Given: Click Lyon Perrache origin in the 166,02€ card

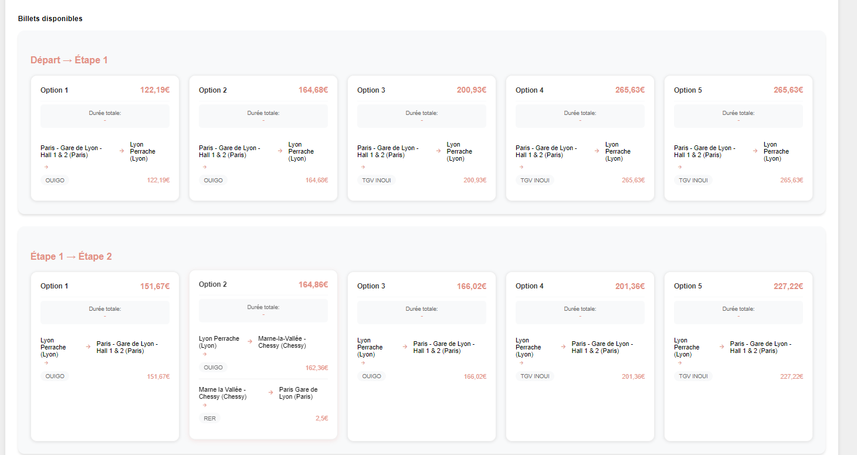Looking at the screenshot, I should pos(370,347).
